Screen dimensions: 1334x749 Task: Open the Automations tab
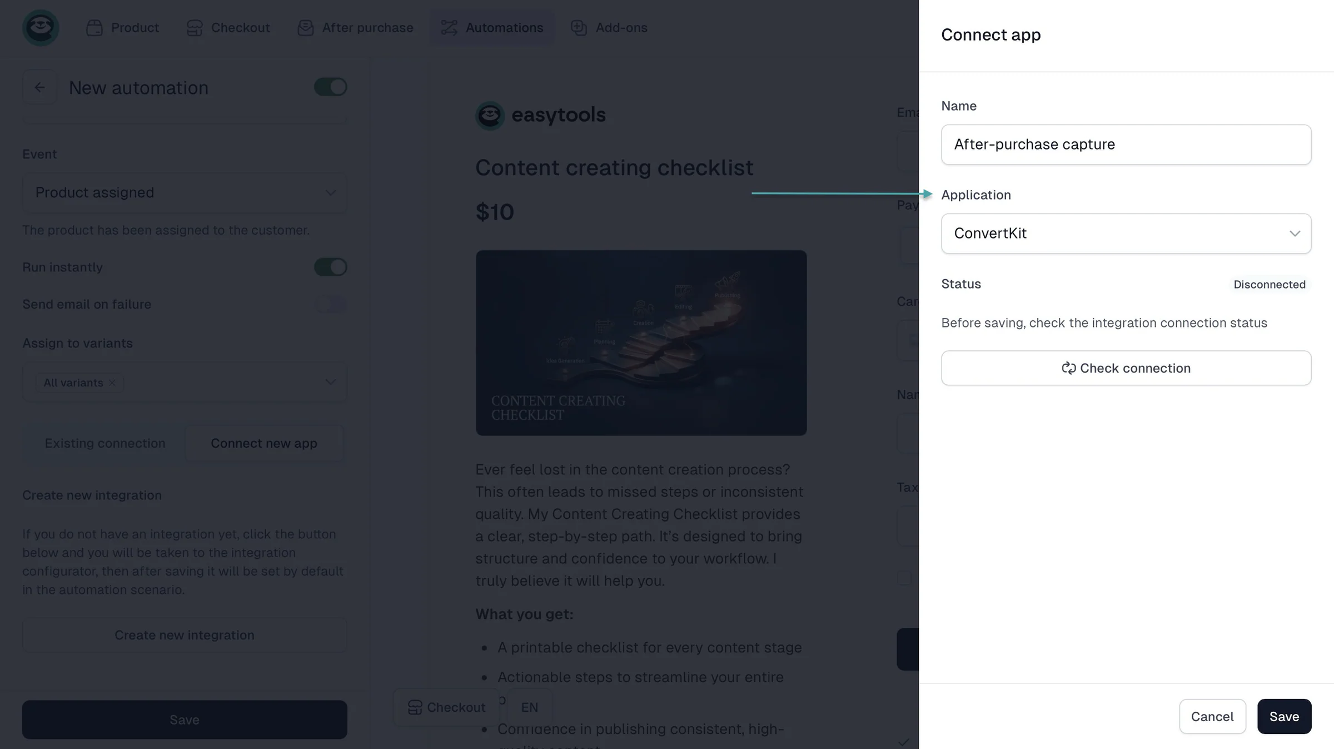point(492,28)
